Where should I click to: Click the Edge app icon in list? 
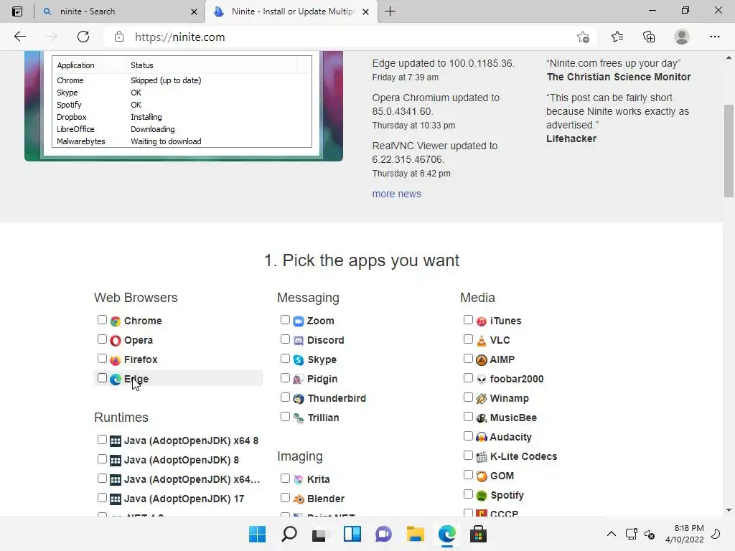pos(116,379)
